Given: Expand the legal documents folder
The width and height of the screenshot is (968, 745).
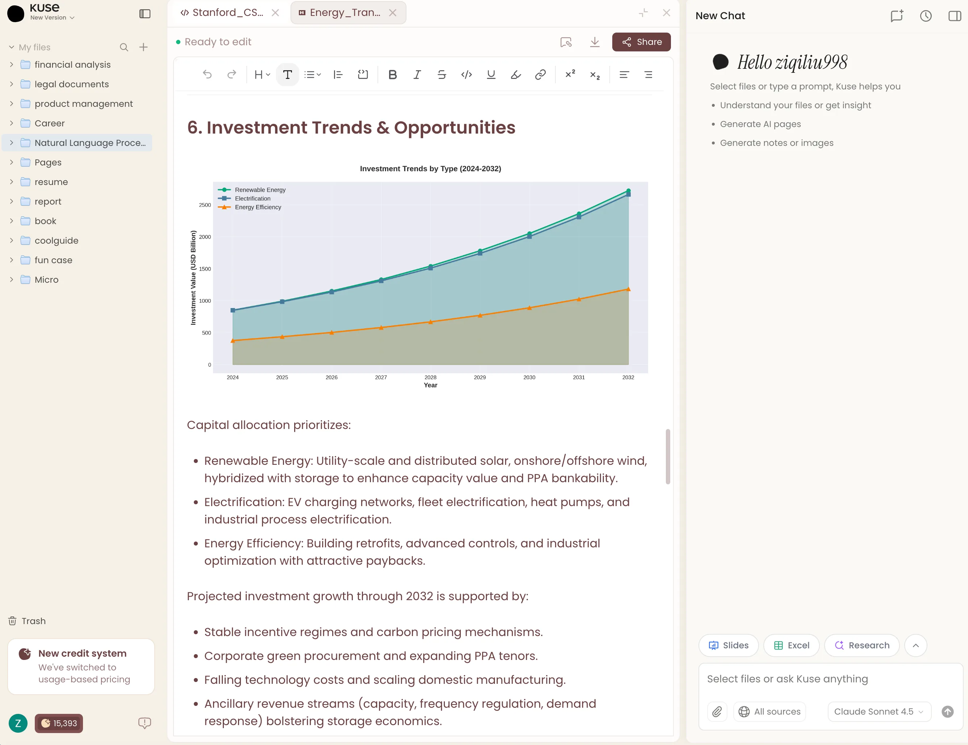Looking at the screenshot, I should coord(12,84).
